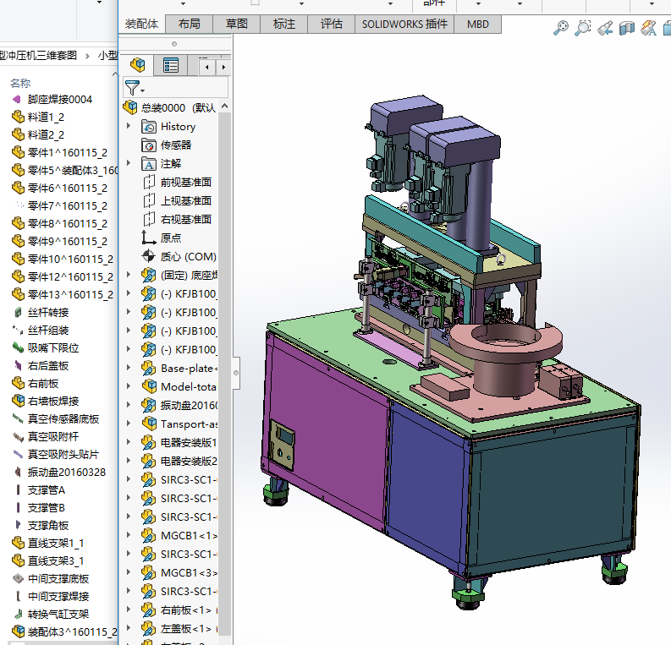Viewport: 671px width, 645px height.
Task: Click the Zoom to Area icon
Action: tap(582, 29)
